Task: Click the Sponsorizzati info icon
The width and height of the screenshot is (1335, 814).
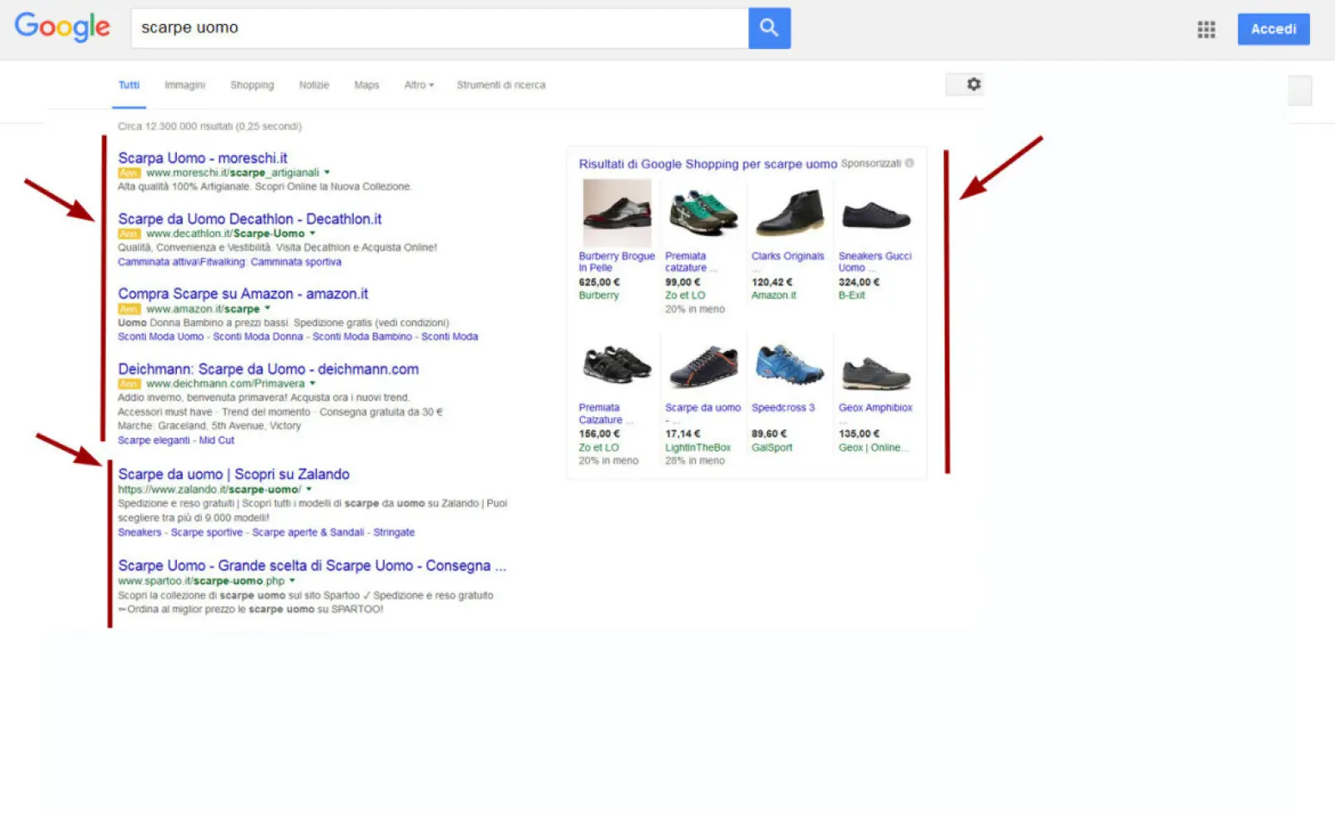Action: coord(909,163)
